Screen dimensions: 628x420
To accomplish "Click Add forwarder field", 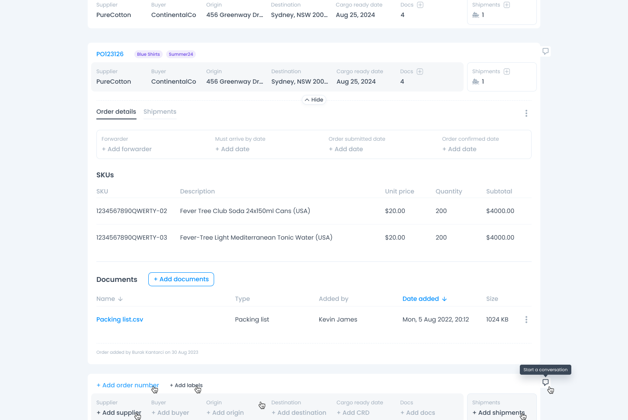I will 126,149.
